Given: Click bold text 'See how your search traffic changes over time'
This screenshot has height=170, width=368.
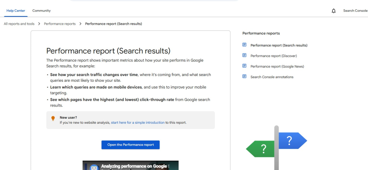Looking at the screenshot, I should [94, 75].
